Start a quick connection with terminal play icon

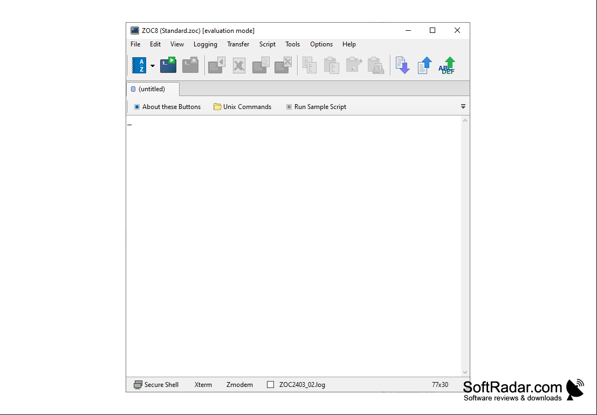[168, 65]
